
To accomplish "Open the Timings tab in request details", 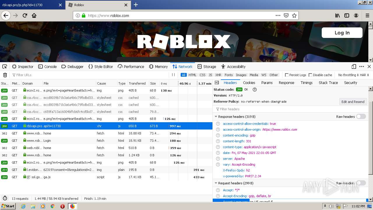I will pyautogui.click(x=307, y=83).
